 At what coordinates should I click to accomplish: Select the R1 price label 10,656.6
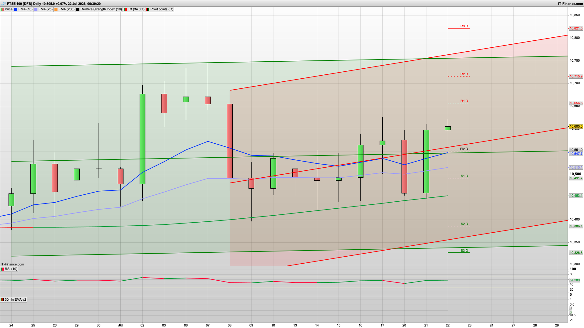576,103
